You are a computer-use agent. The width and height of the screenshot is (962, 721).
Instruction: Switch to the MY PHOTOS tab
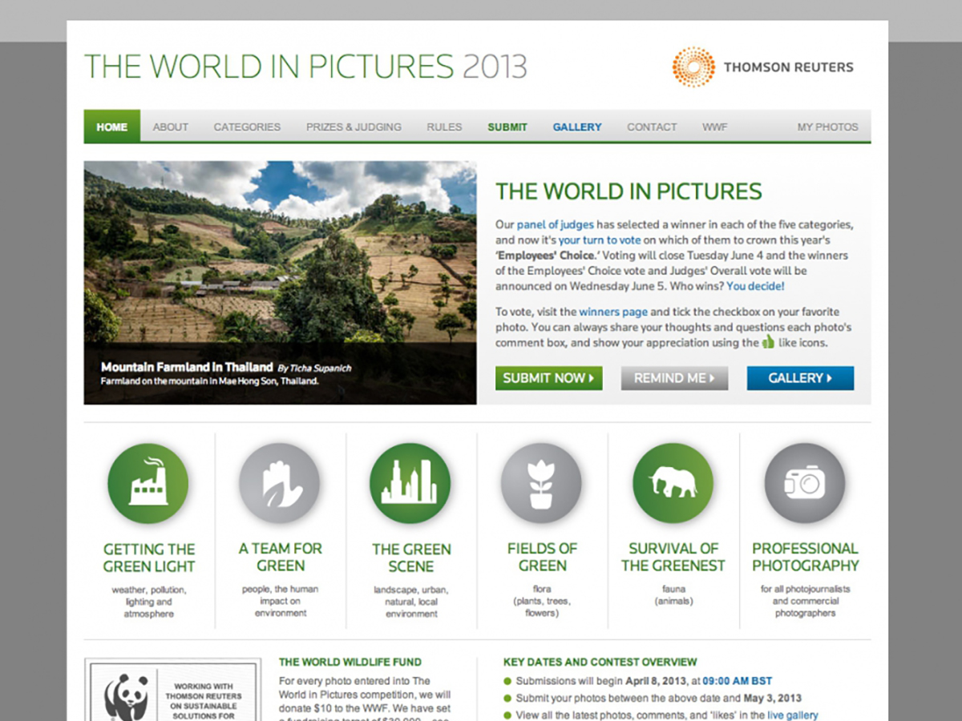[x=827, y=127]
